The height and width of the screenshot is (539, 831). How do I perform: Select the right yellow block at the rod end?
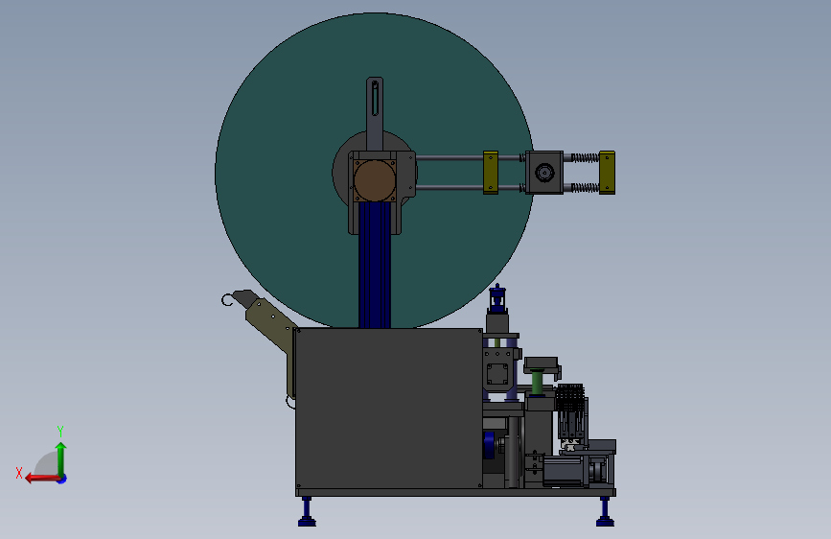pyautogui.click(x=608, y=173)
